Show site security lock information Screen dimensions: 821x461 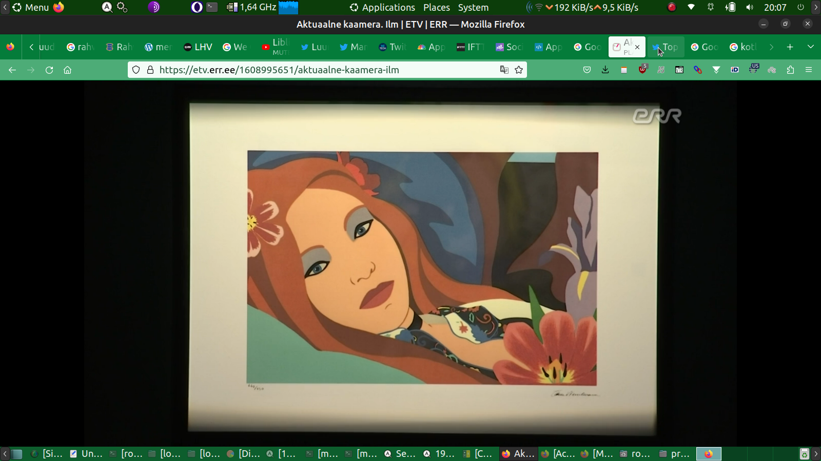(x=150, y=70)
